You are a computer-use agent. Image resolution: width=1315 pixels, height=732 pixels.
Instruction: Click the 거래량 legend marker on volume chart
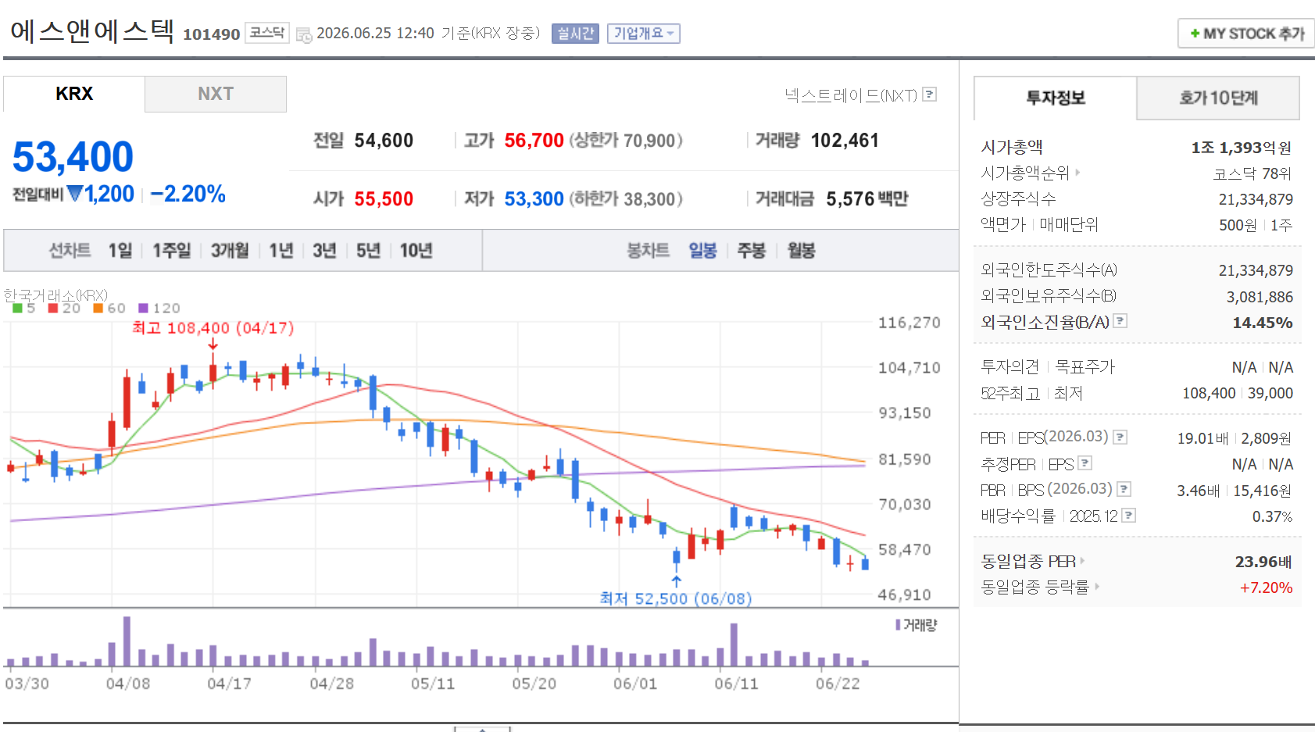click(x=898, y=625)
